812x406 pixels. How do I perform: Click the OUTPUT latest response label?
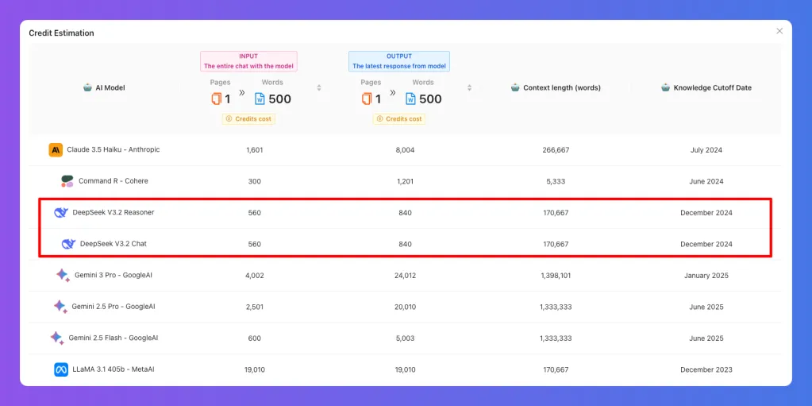(x=398, y=61)
